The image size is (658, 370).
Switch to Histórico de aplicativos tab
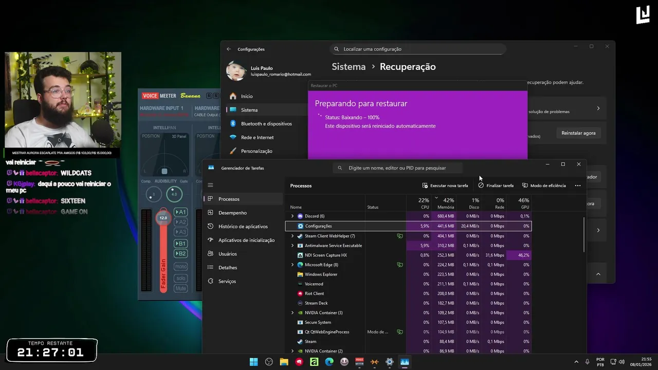[244, 227]
